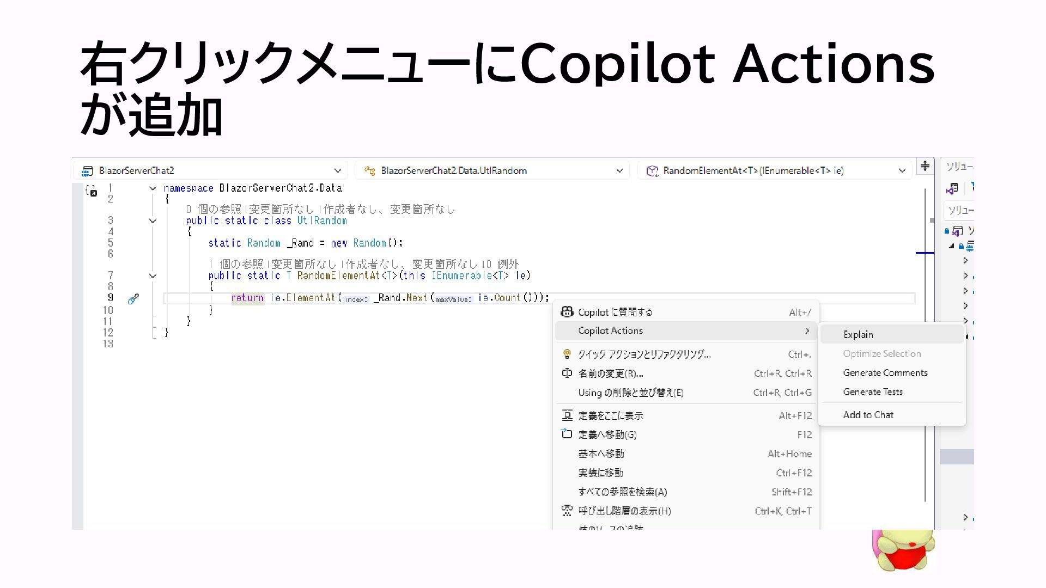Click the split editor window button
Viewport: 1046px width, 588px height.
925,166
